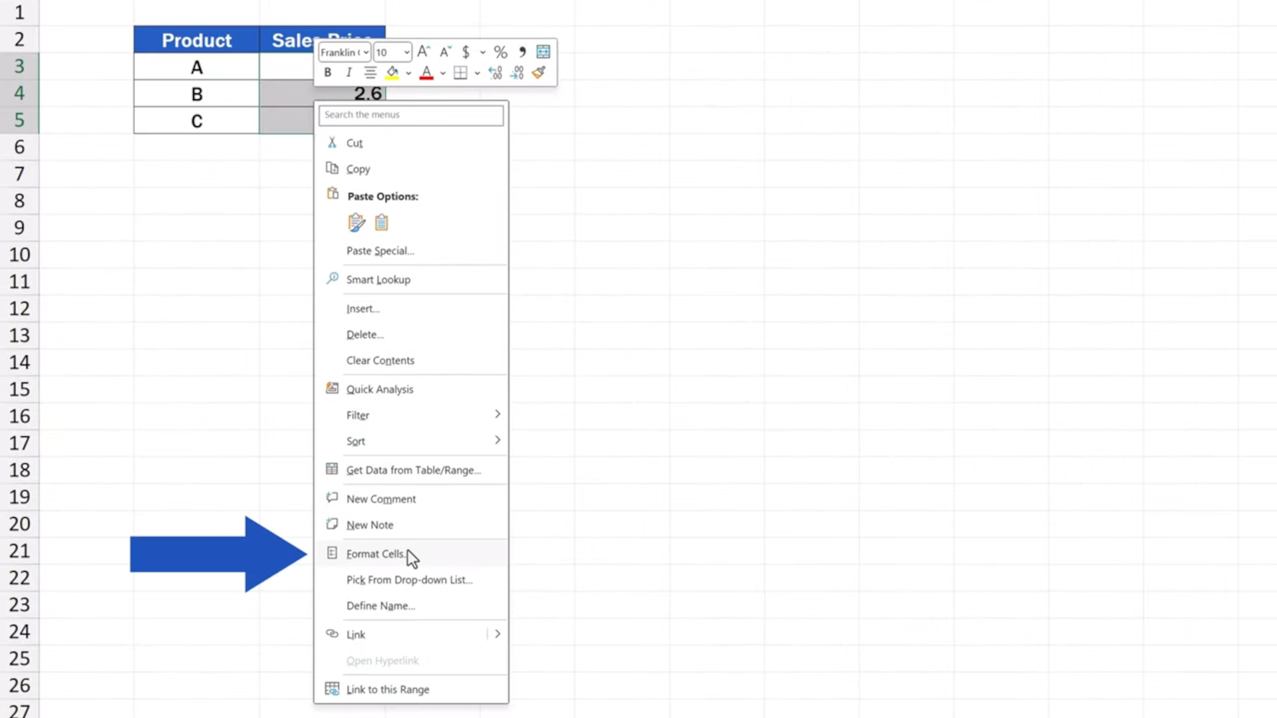
Task: Apply the Comma Style number format
Action: [523, 52]
